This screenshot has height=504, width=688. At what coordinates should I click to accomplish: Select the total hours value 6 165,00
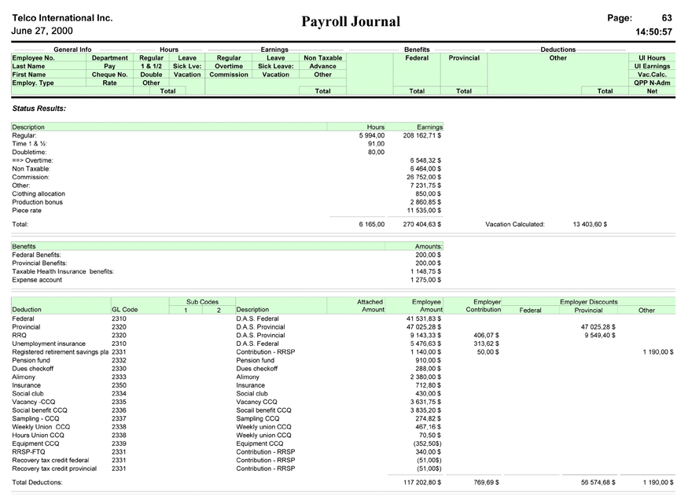pyautogui.click(x=371, y=224)
